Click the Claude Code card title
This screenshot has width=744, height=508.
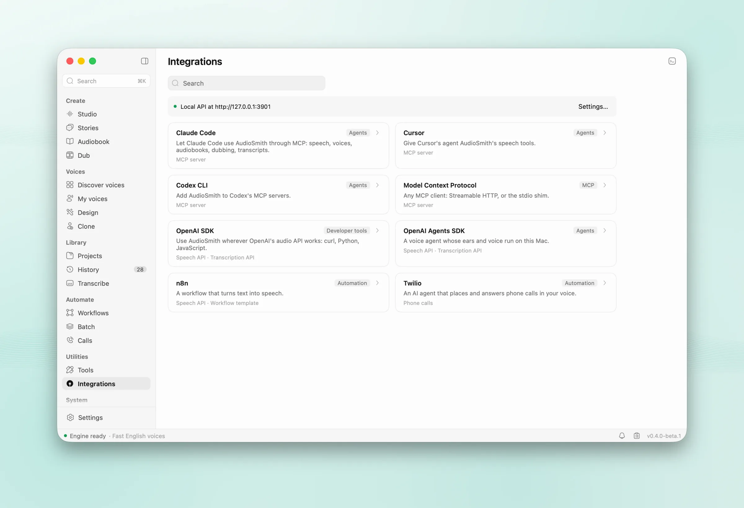tap(196, 133)
